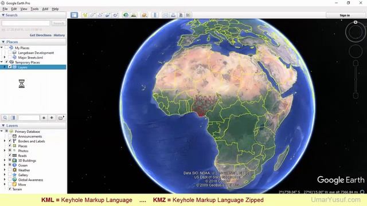The width and height of the screenshot is (367, 206).
Task: Uncheck the Terrain layer checkbox
Action: coord(10,189)
